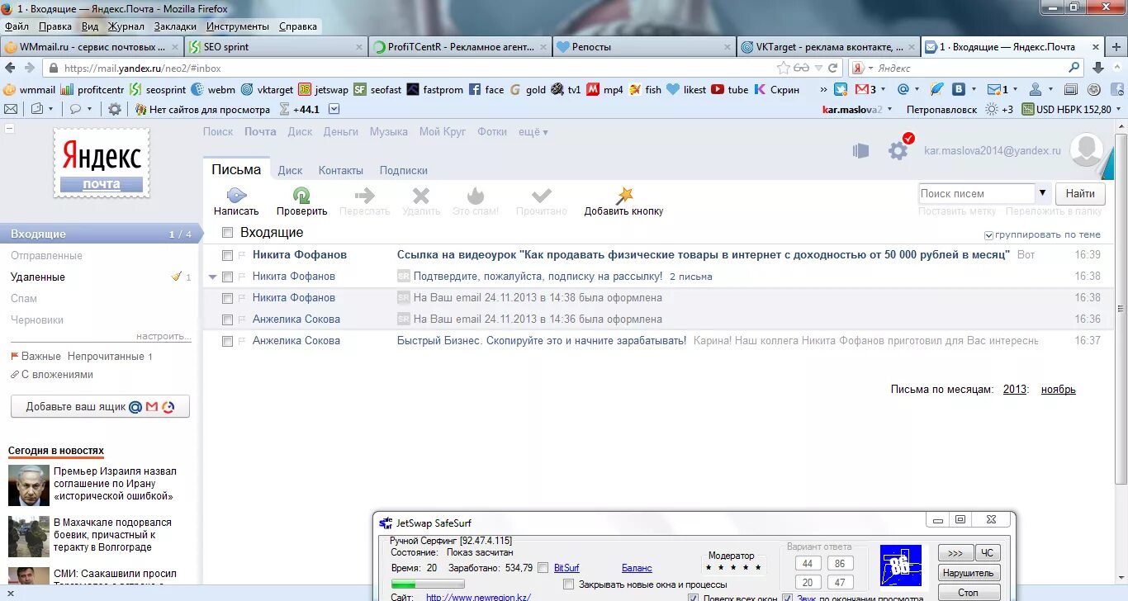This screenshot has height=601, width=1128.
Task: Click the browser back arrow
Action: coord(10,69)
